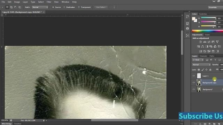This screenshot has width=223, height=125.
Task: Select the Intersect with selection icon
Action: (20, 7)
